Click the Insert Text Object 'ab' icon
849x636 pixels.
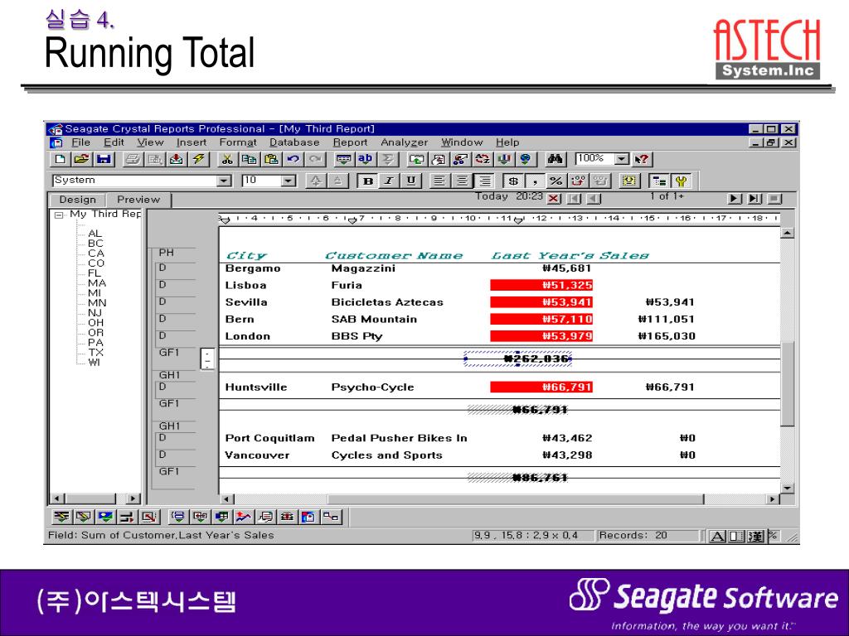point(366,159)
